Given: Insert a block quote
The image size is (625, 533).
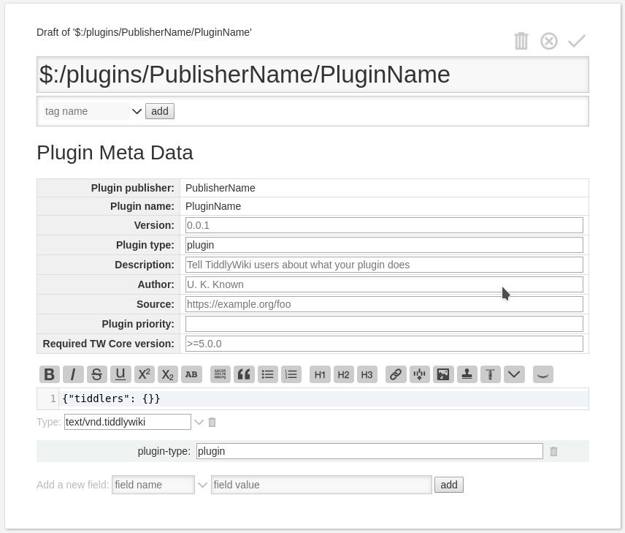Looking at the screenshot, I should (244, 374).
